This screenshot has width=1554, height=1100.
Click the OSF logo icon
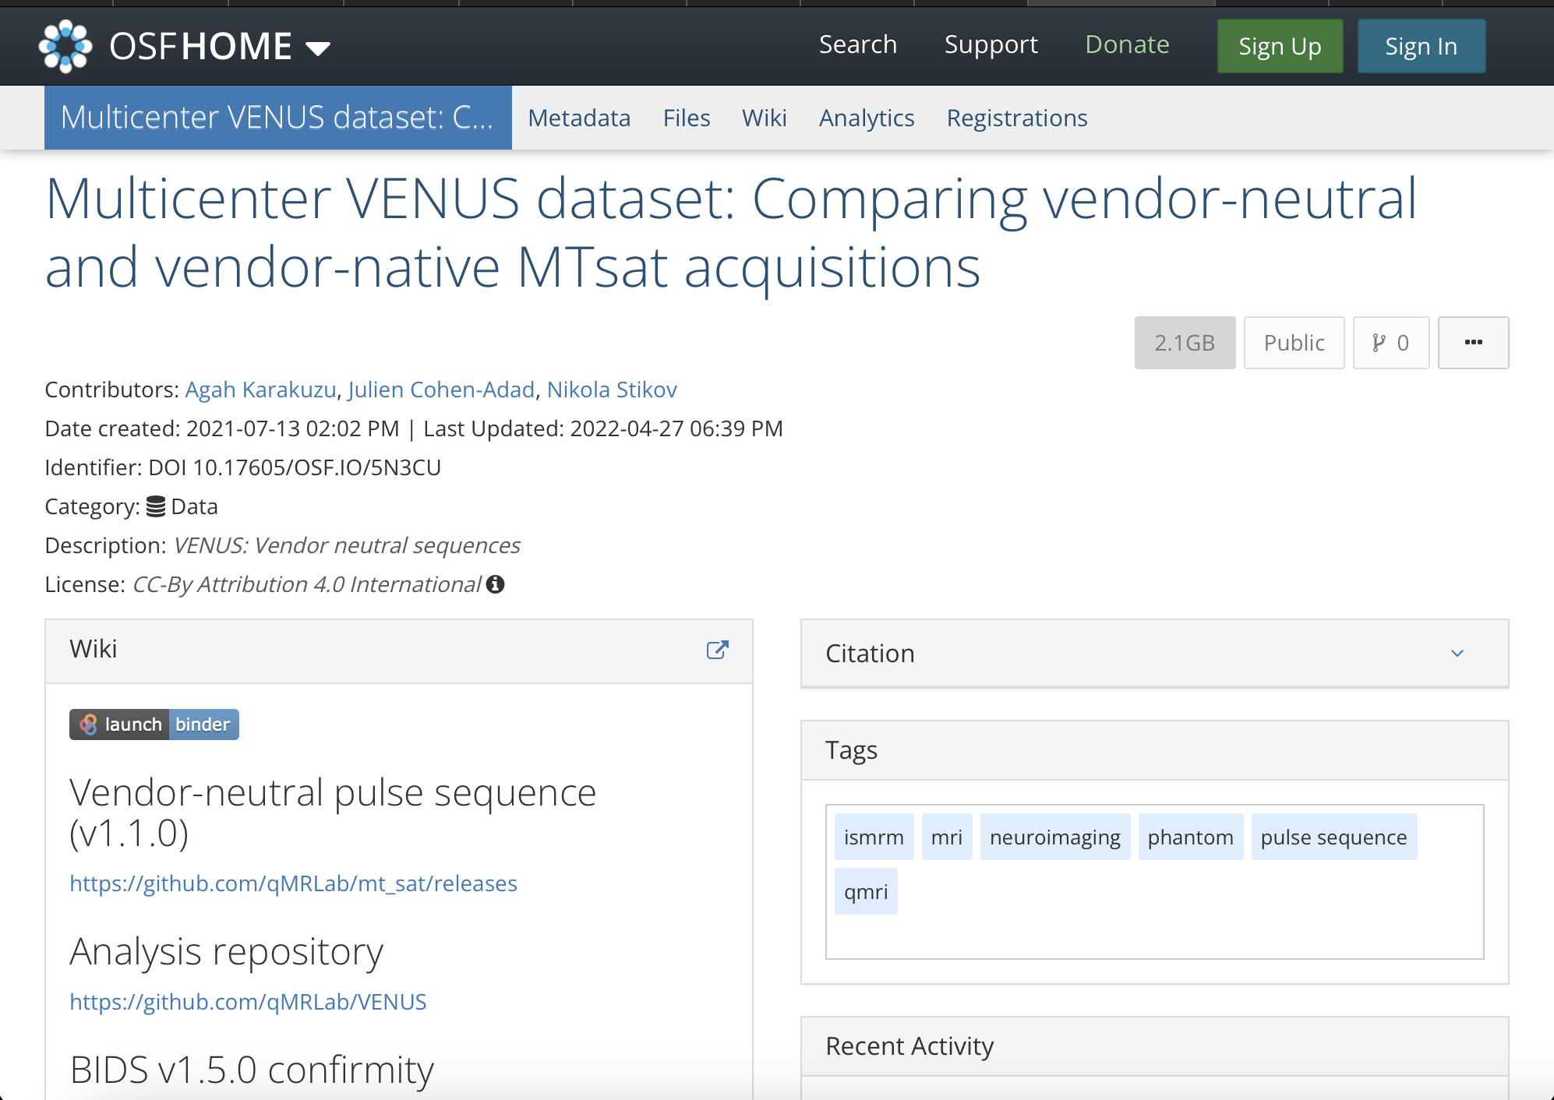(x=65, y=47)
